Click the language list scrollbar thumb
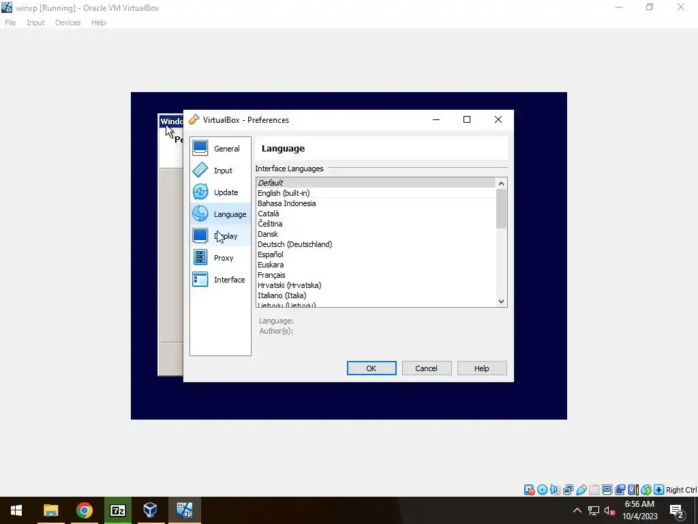Image resolution: width=698 pixels, height=524 pixels. coord(501,209)
